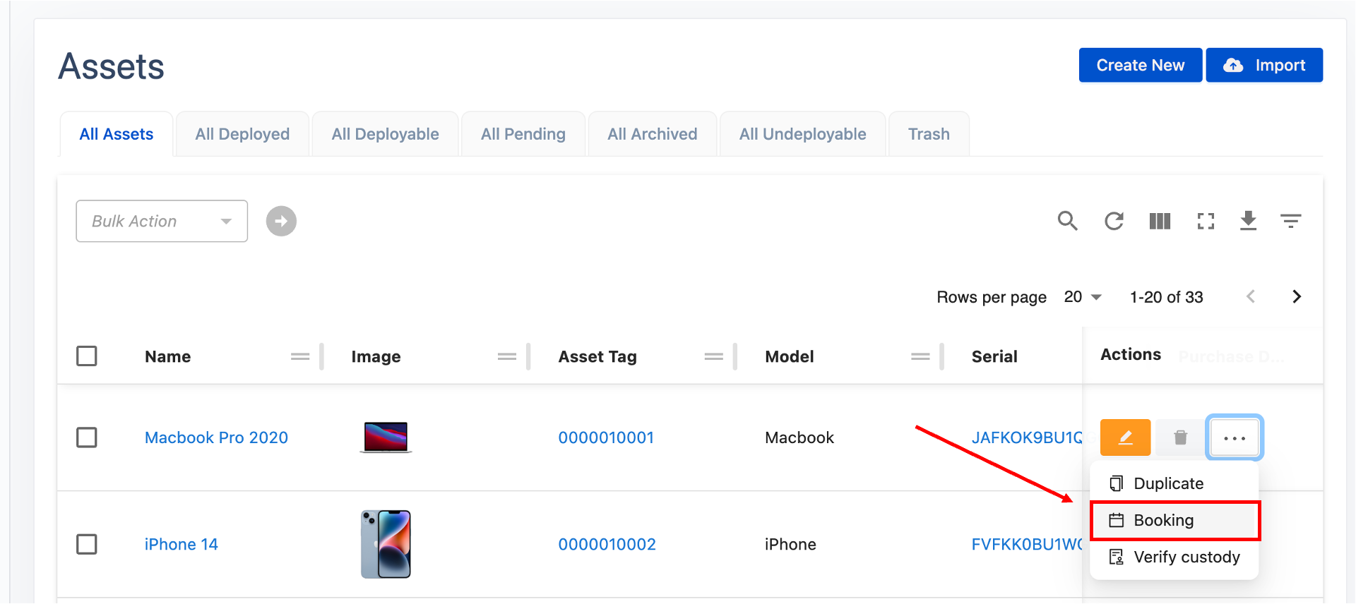Change rows per page from 20
1356x604 pixels.
1083,297
